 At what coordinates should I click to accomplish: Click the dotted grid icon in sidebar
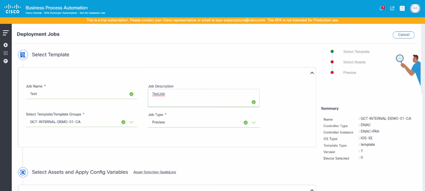(x=6, y=53)
